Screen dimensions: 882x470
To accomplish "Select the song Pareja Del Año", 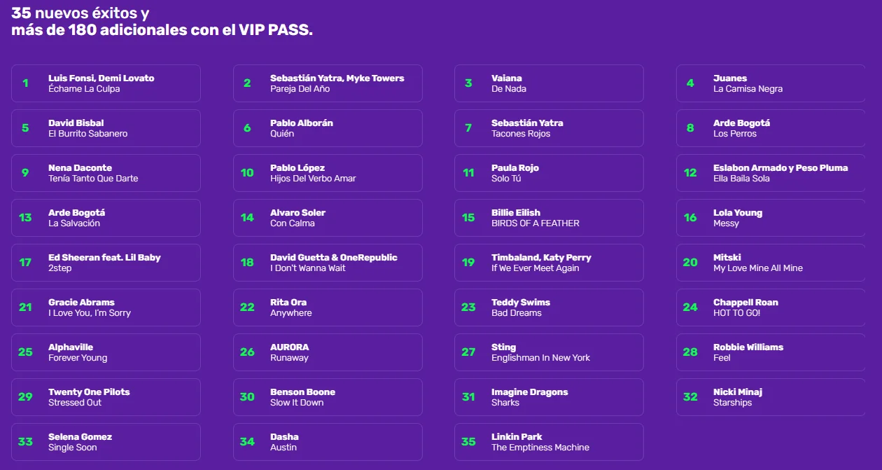I will tap(328, 83).
